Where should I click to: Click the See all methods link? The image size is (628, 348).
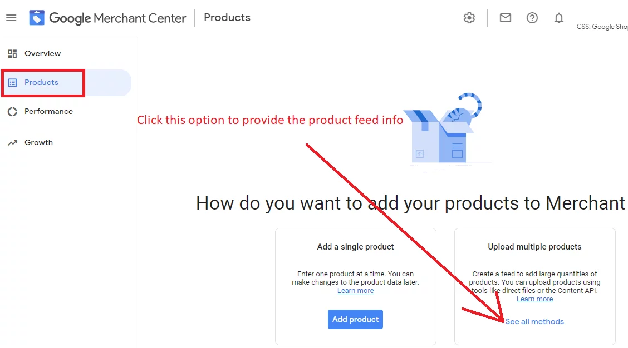(x=534, y=321)
